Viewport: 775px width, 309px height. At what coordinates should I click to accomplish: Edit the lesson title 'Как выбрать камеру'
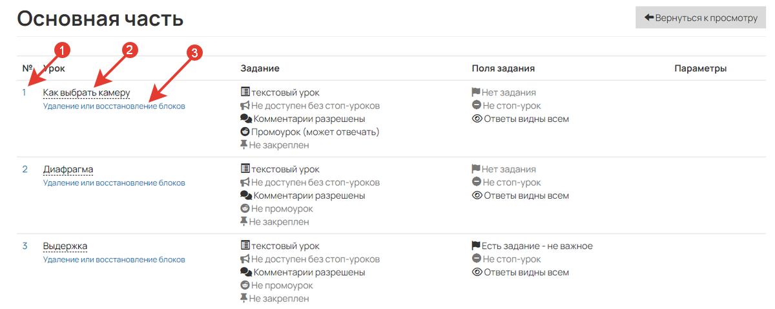pos(87,93)
